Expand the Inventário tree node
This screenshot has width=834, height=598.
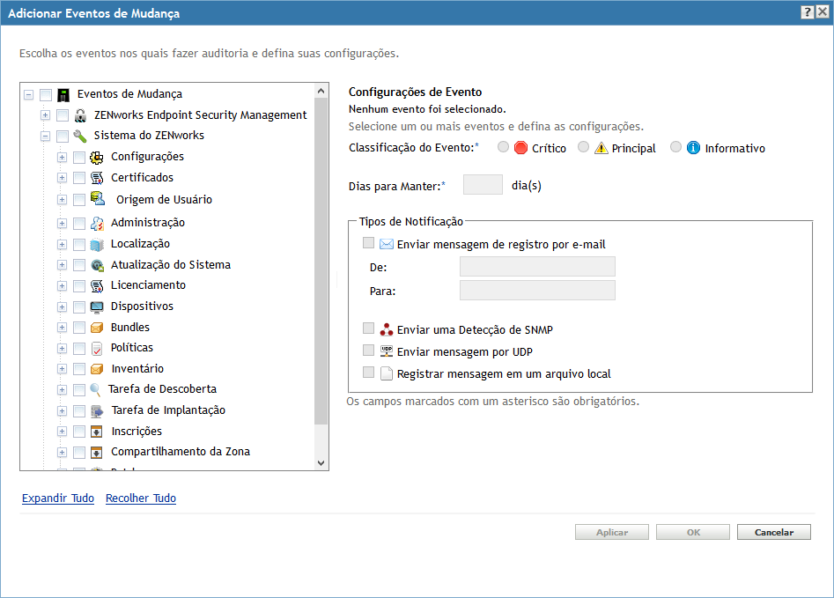(x=63, y=369)
